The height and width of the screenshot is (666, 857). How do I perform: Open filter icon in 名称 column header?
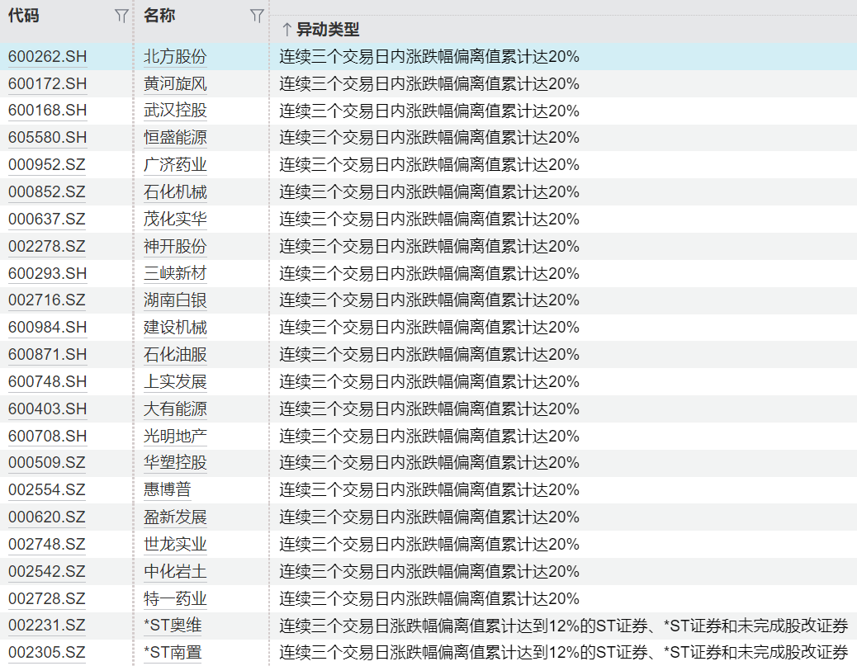(257, 16)
